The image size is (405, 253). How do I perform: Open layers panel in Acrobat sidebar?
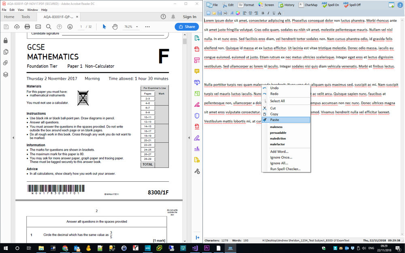click(x=6, y=74)
